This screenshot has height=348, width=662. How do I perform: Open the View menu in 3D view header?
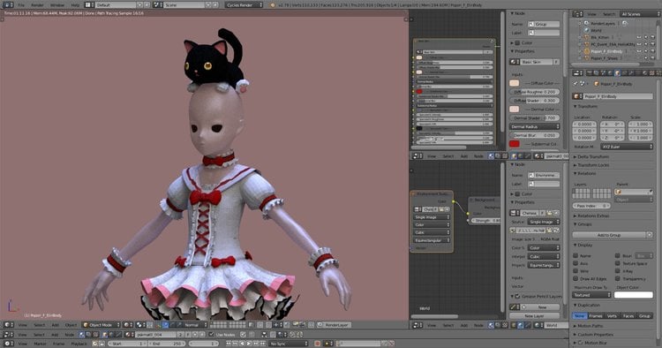pyautogui.click(x=22, y=325)
